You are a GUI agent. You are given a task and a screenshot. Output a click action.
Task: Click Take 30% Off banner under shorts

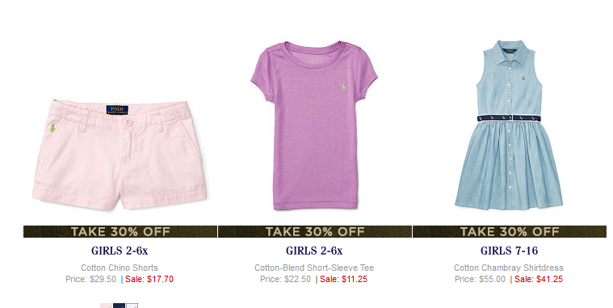120,232
